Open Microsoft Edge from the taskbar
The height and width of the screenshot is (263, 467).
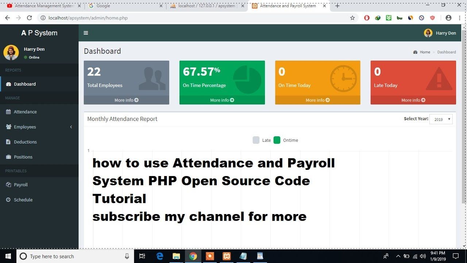pyautogui.click(x=160, y=256)
